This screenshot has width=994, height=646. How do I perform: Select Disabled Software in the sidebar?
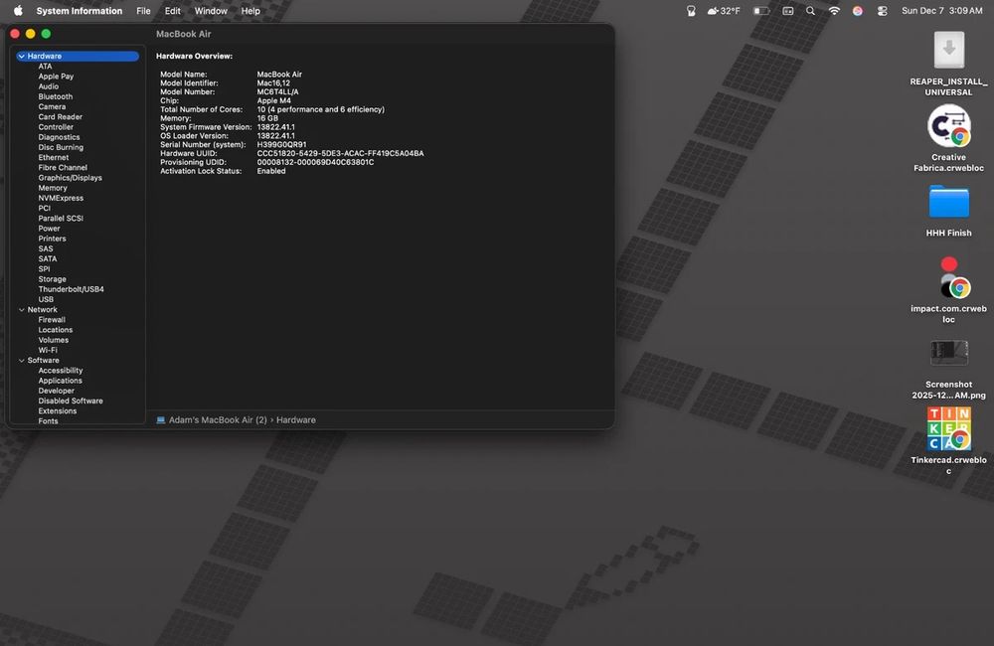click(x=71, y=401)
